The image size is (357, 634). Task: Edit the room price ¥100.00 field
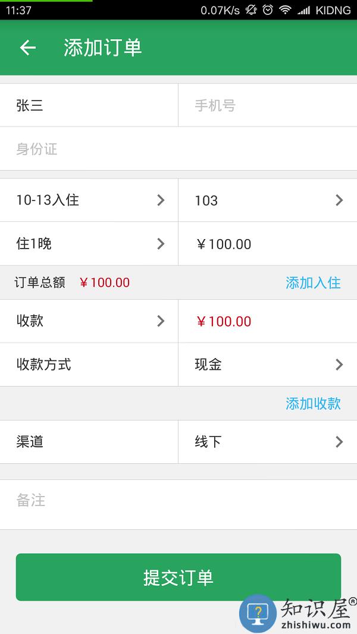[x=268, y=244]
